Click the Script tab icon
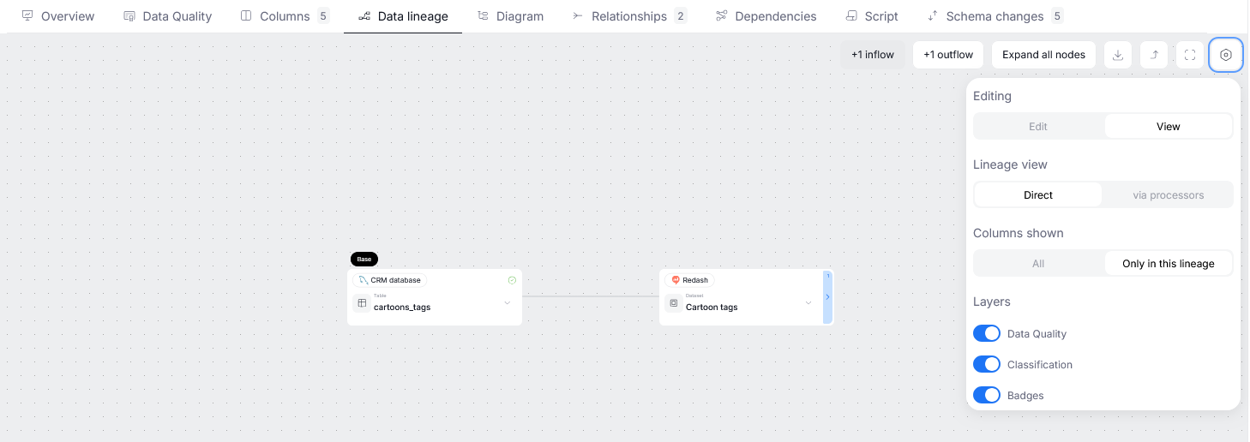This screenshot has width=1250, height=442. pos(851,16)
